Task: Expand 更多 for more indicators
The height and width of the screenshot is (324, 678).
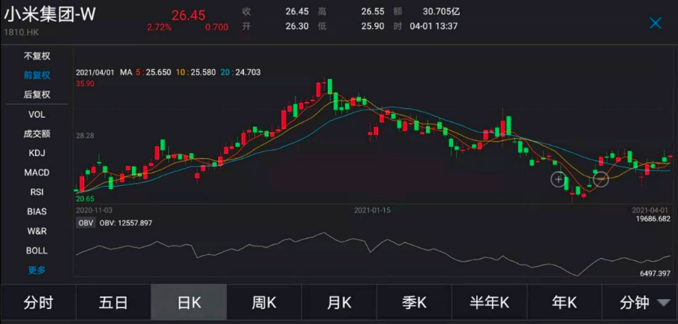Action: pyautogui.click(x=37, y=270)
